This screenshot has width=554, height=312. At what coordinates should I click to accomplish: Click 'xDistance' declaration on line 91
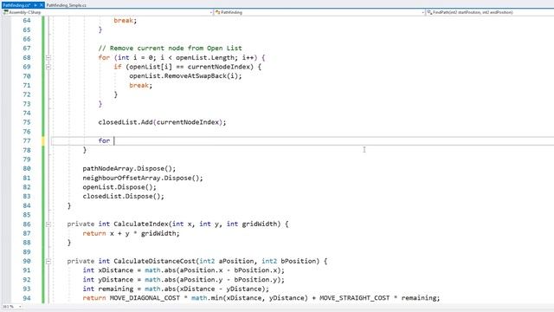[115, 270]
